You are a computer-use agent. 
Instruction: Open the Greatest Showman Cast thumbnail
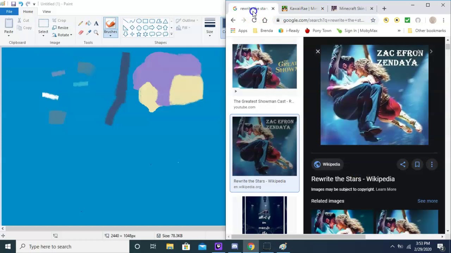(x=265, y=66)
